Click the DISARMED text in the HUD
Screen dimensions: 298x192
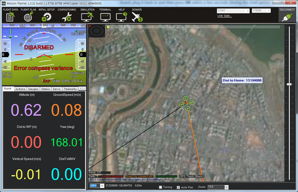pyautogui.click(x=39, y=47)
